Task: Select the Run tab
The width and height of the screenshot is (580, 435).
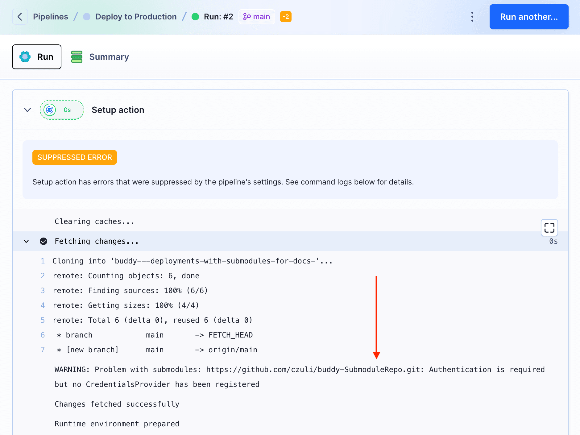Action: (x=37, y=57)
